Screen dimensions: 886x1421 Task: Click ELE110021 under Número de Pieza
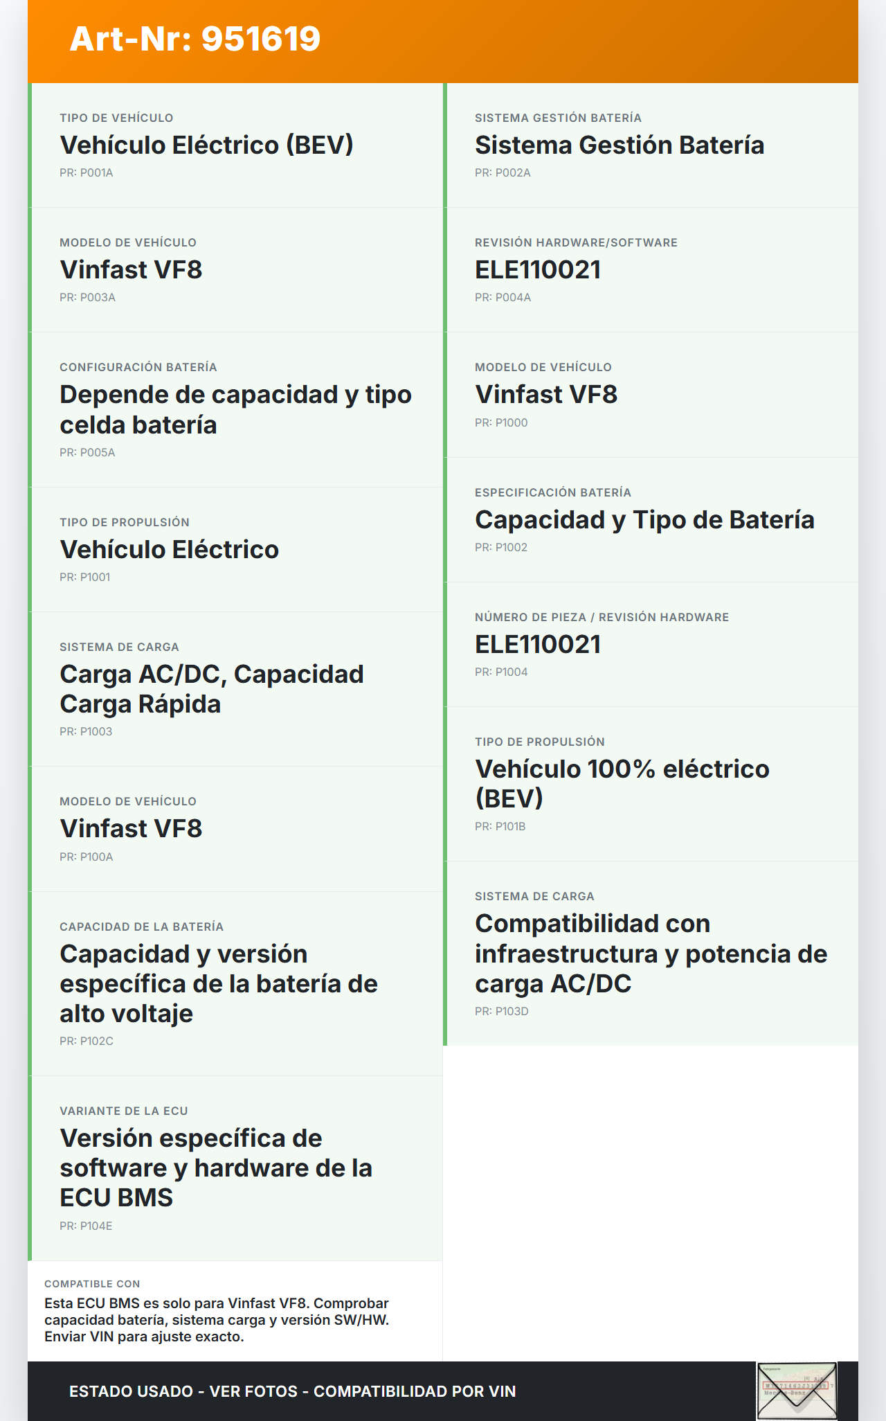point(538,645)
